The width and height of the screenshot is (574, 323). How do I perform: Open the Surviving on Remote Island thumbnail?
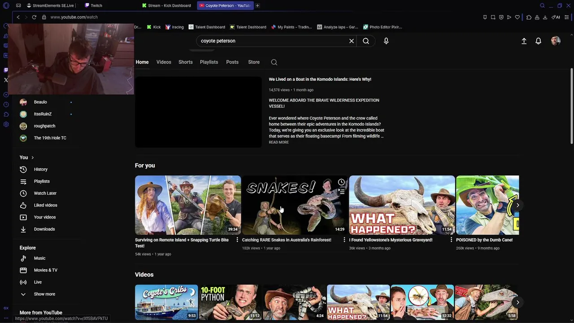pos(188,205)
